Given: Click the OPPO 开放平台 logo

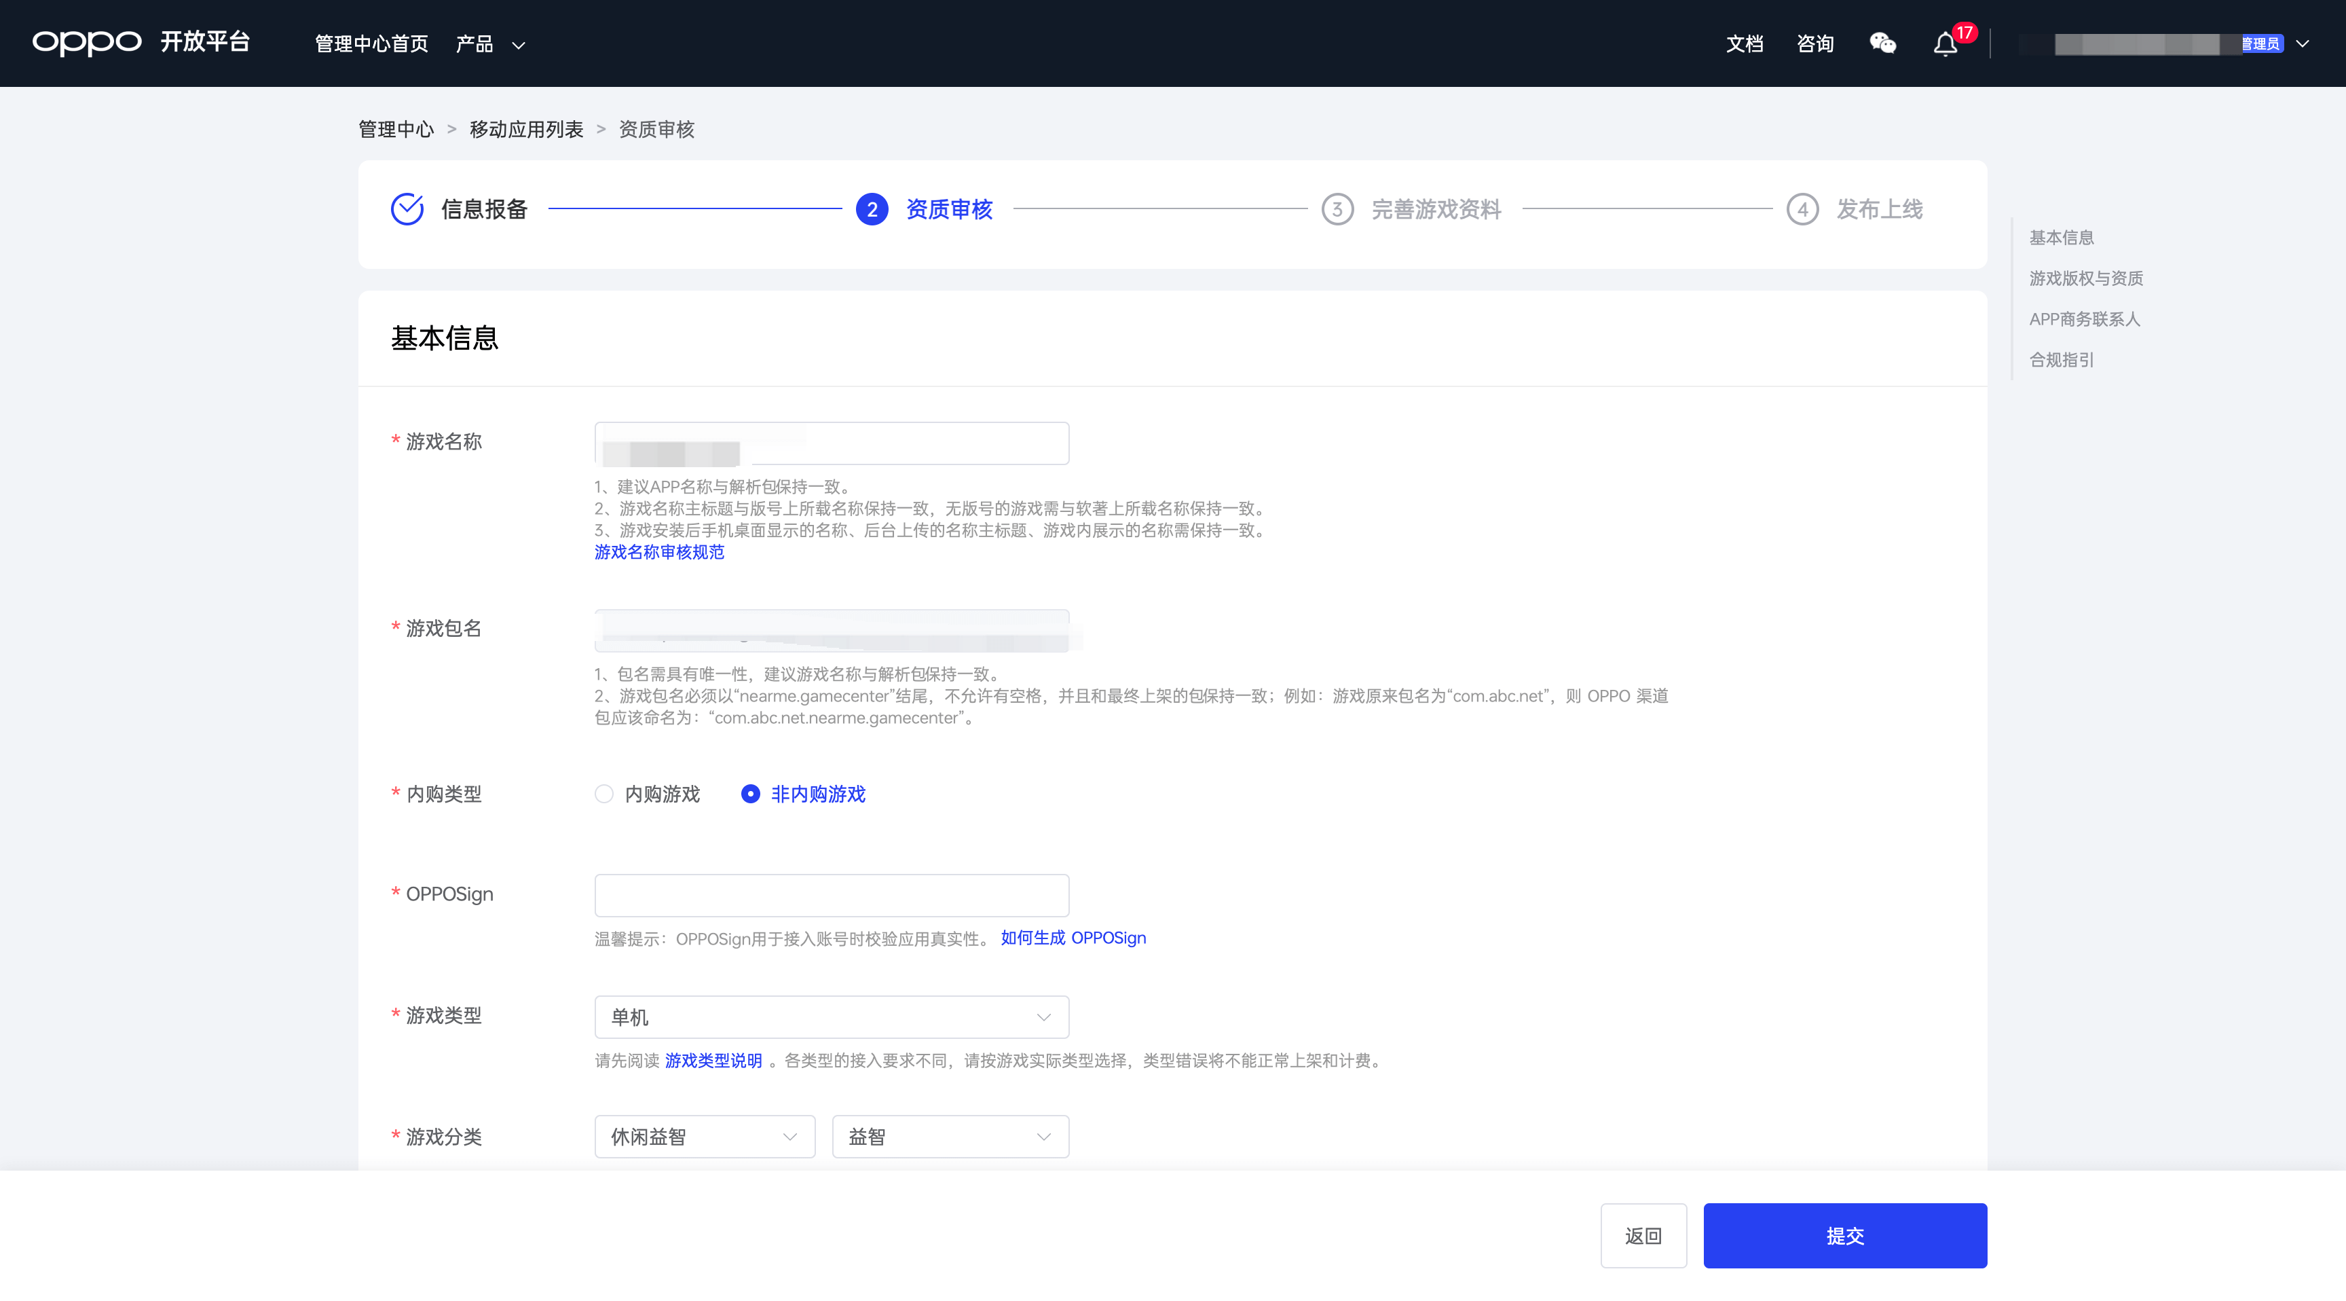Looking at the screenshot, I should click(x=141, y=42).
